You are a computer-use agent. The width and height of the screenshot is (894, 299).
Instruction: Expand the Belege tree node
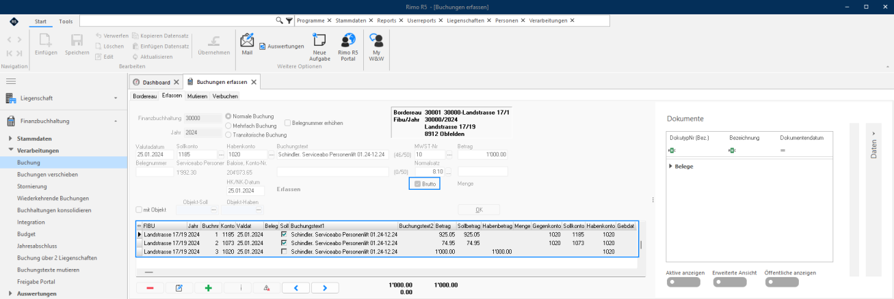pyautogui.click(x=670, y=166)
